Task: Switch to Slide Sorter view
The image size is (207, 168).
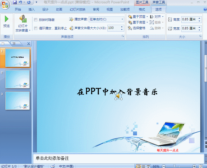Action: coord(143,166)
